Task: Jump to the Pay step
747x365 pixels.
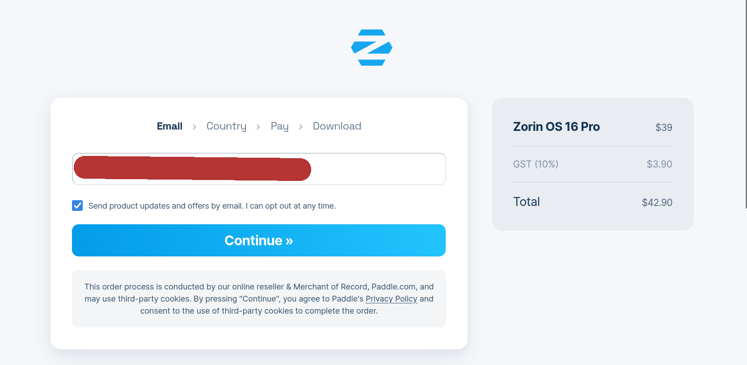Action: click(279, 126)
